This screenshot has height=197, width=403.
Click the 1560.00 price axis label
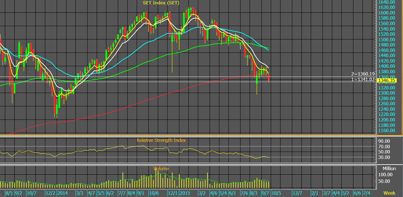pyautogui.click(x=387, y=23)
